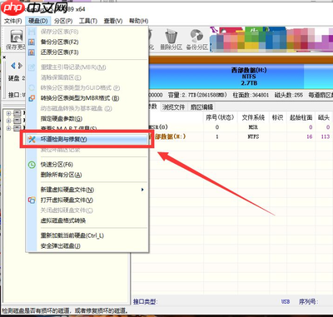
Task: Open the 文件(F) menu
Action: coord(13,21)
